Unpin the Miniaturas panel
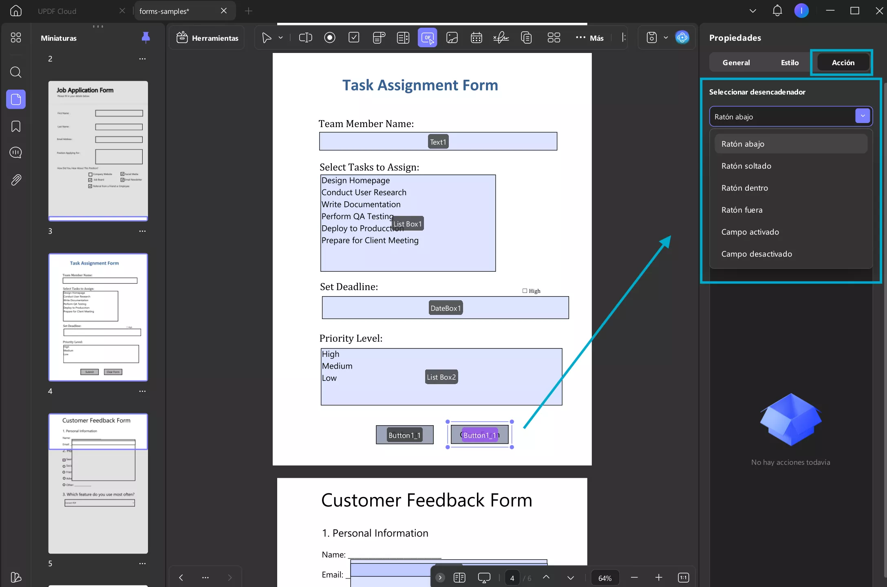Image resolution: width=887 pixels, height=587 pixels. (x=146, y=38)
